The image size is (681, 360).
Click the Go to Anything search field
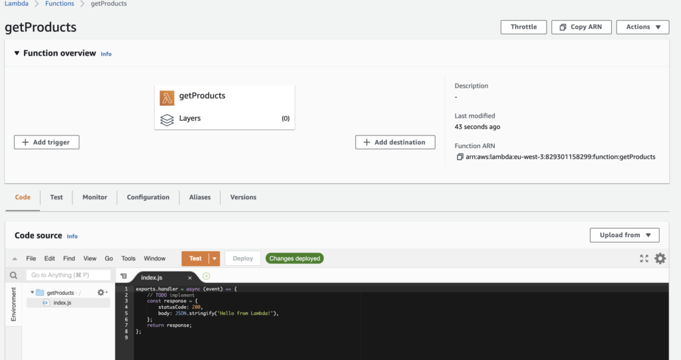pos(68,275)
